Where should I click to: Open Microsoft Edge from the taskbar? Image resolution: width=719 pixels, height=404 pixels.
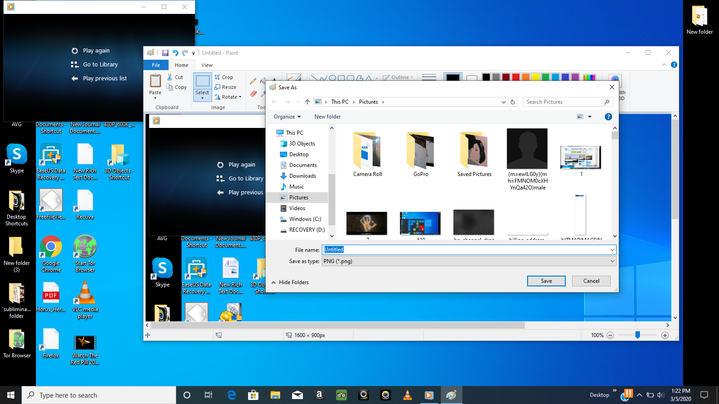(231, 395)
